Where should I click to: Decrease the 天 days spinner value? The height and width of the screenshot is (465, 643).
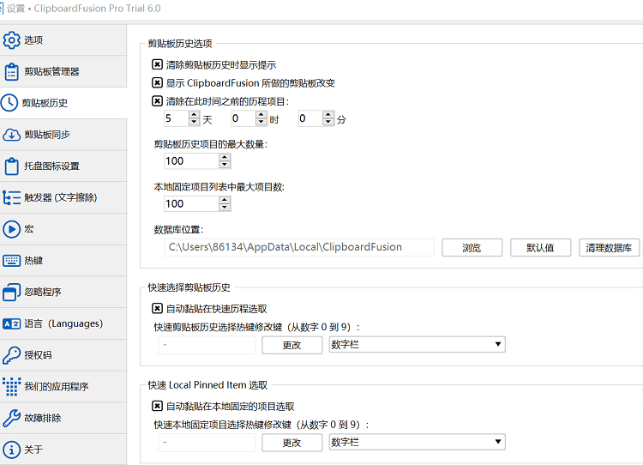pyautogui.click(x=195, y=122)
